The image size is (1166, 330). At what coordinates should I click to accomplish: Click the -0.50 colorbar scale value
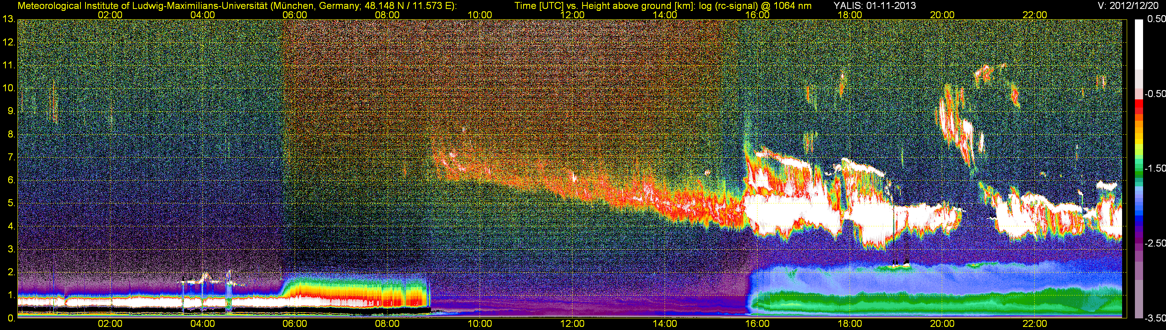click(x=1154, y=94)
